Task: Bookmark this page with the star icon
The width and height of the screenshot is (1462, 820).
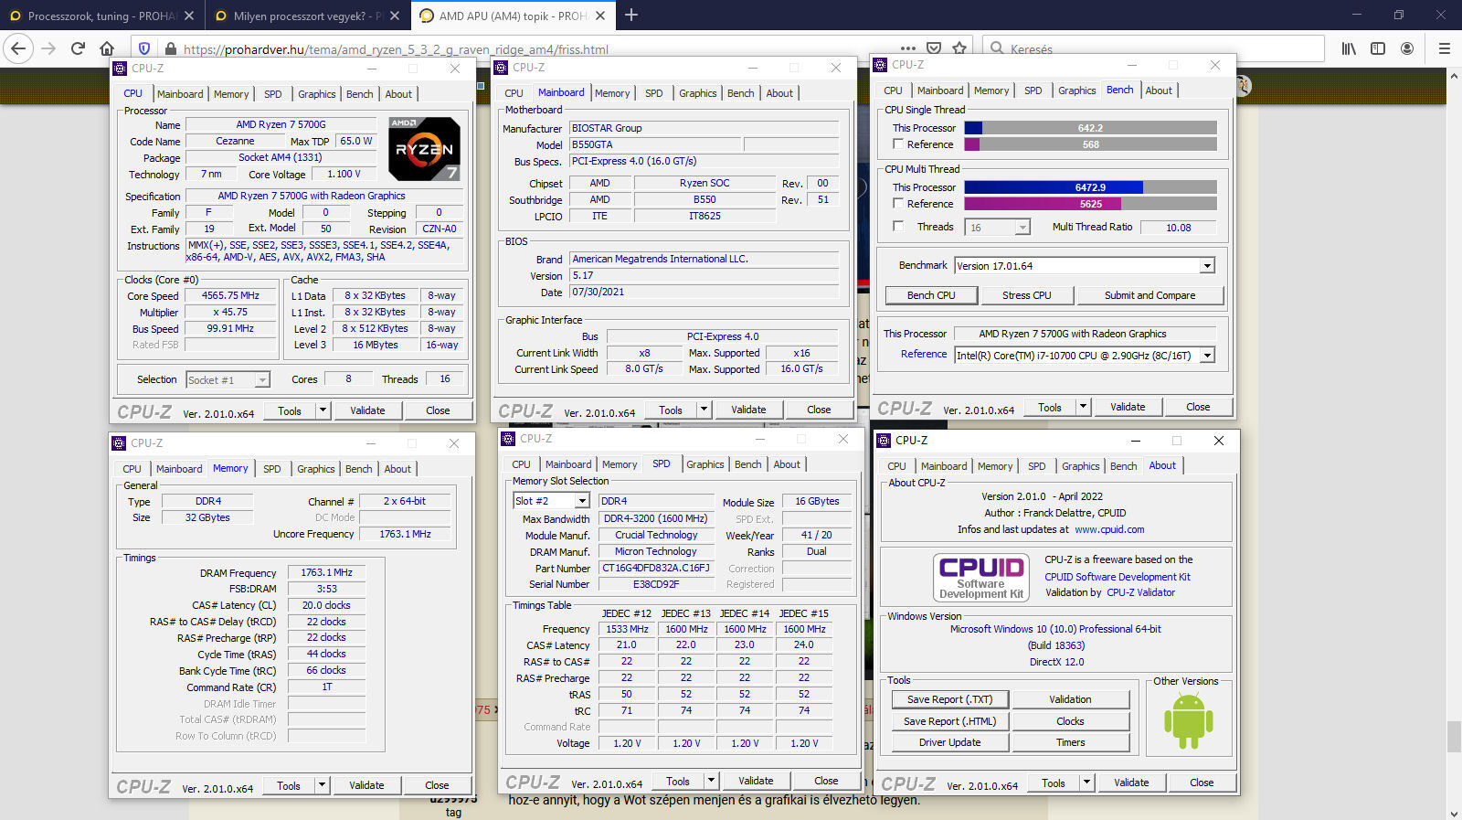Action: (x=959, y=48)
